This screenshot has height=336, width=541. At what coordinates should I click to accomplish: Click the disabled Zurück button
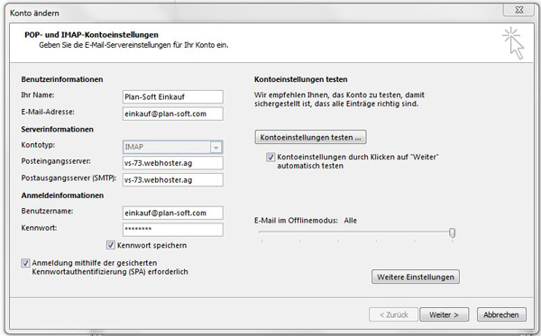tap(393, 314)
